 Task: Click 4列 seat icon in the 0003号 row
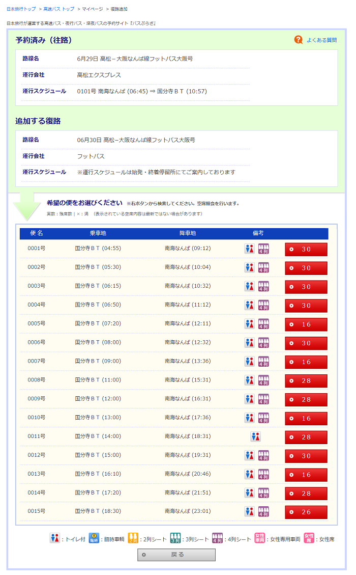pos(263,286)
